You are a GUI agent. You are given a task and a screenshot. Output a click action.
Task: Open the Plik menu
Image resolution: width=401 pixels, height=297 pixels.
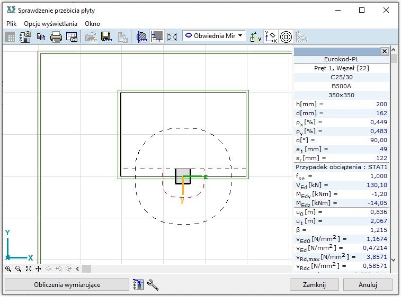coord(12,24)
